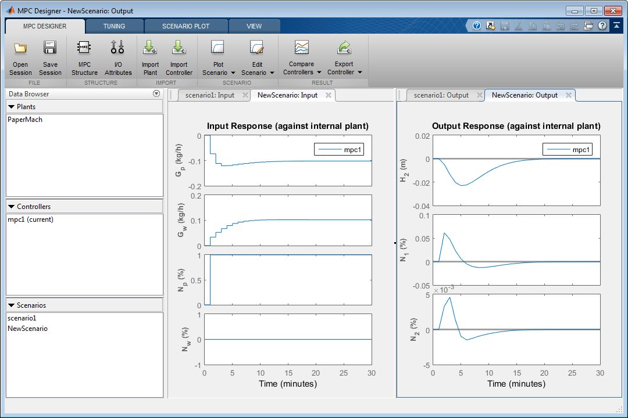The image size is (628, 418).
Task: Click the gray help question mark icon
Action: [602, 26]
